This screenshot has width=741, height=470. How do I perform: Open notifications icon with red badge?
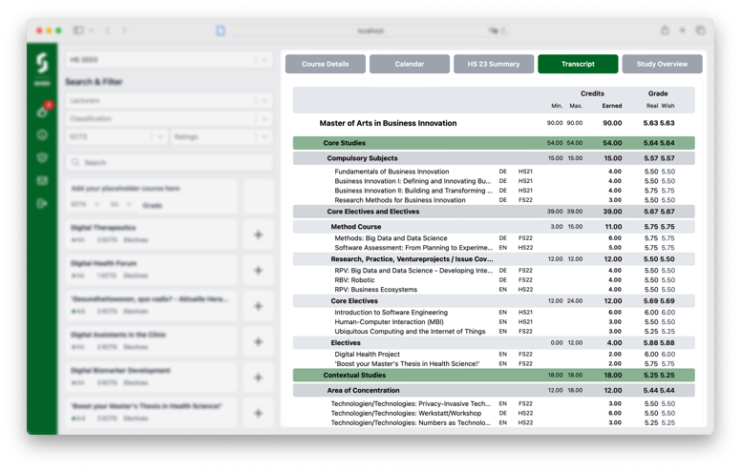[x=42, y=112]
